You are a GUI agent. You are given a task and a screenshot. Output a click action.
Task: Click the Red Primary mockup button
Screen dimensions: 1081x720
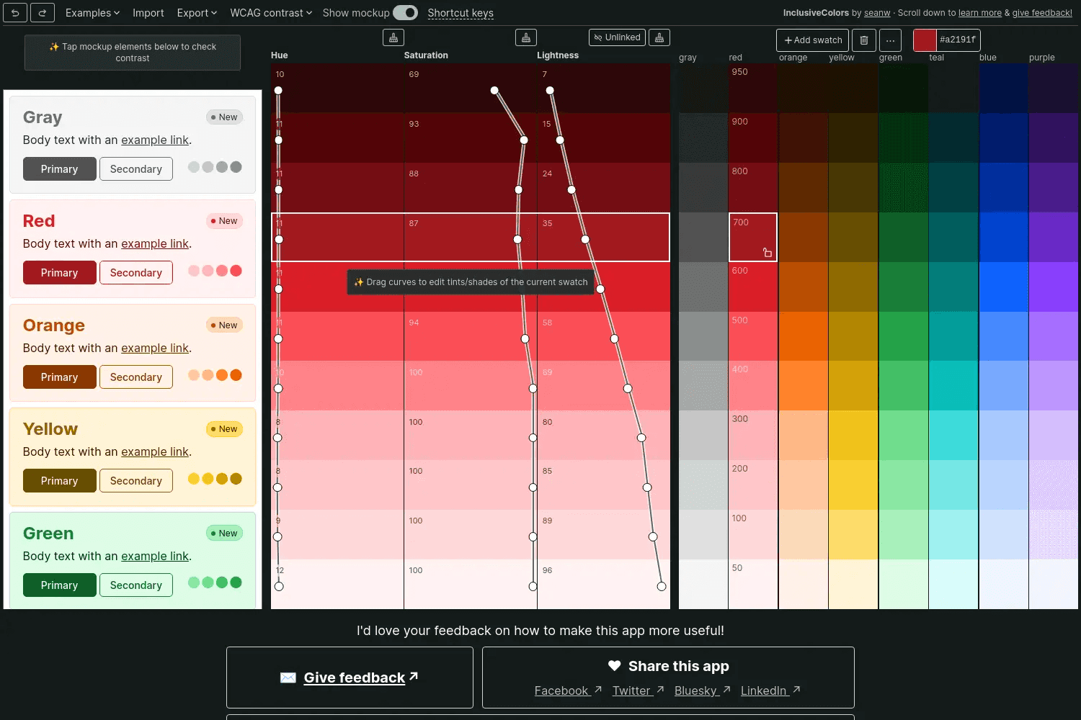(59, 273)
